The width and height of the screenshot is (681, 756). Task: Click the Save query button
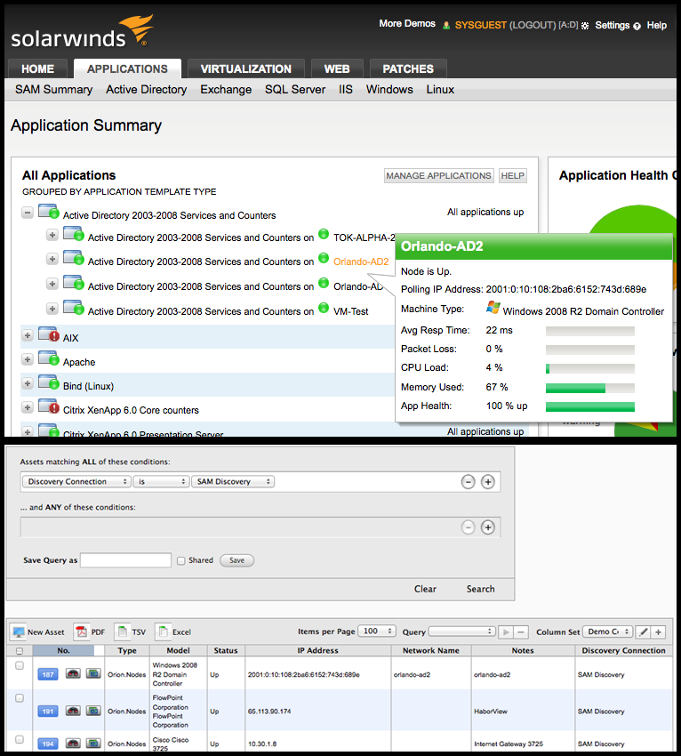(x=236, y=560)
